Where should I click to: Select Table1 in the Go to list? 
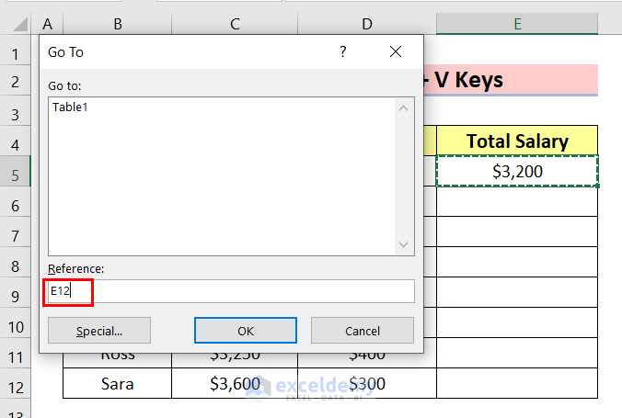click(x=70, y=107)
